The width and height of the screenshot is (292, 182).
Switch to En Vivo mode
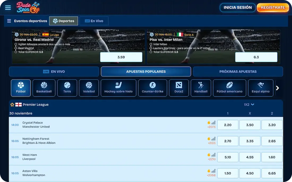94,21
